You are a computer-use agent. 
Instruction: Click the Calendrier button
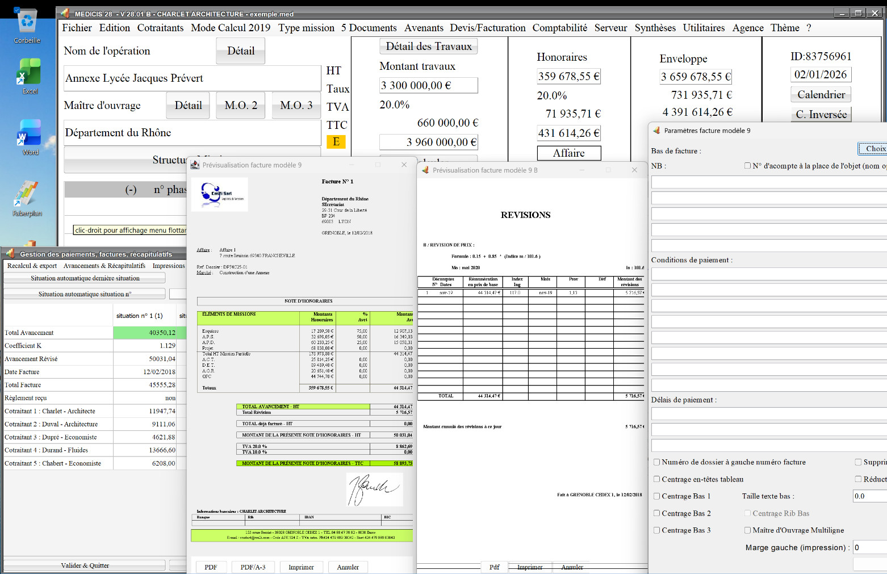point(821,95)
